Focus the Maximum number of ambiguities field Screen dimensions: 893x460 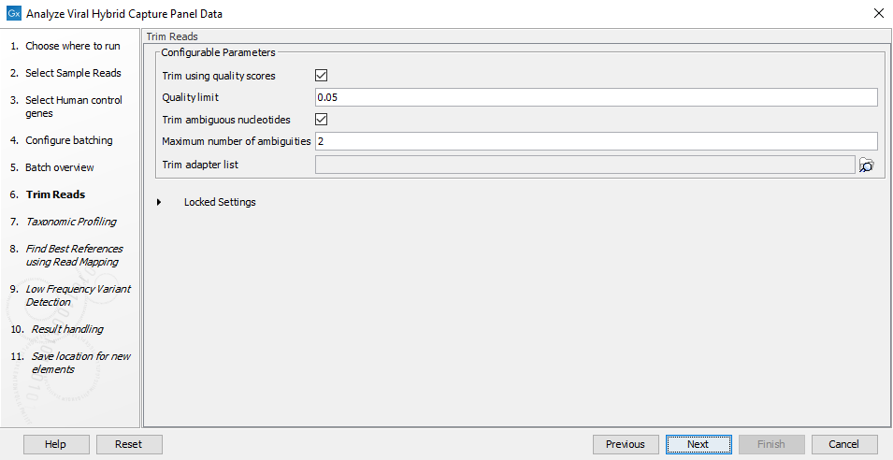596,141
